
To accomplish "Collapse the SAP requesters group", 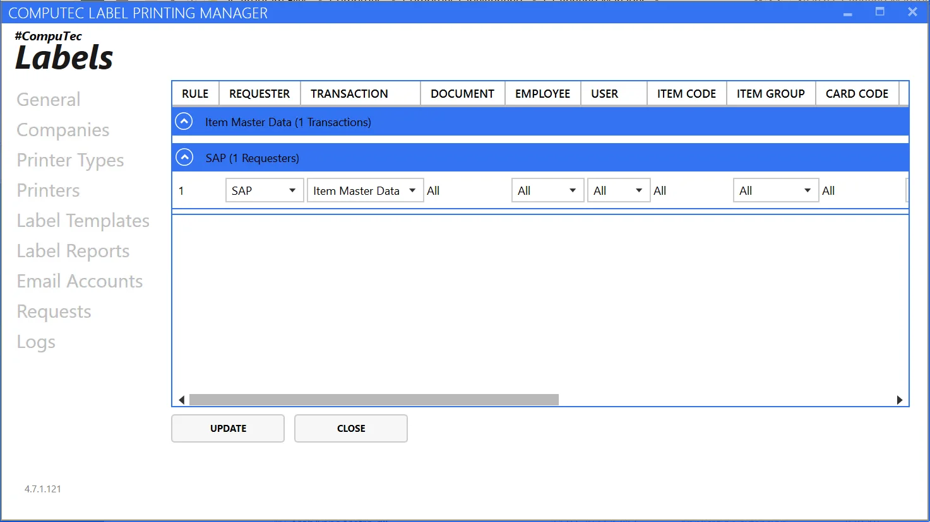I will point(184,158).
